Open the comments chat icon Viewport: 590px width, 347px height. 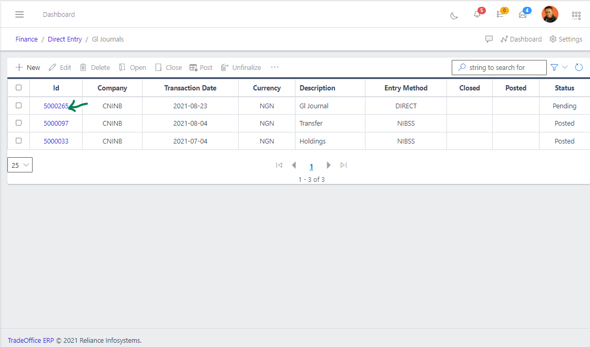[x=489, y=39]
